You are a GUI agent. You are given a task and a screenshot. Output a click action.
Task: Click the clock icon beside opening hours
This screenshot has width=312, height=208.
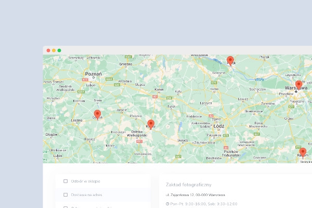point(167,203)
